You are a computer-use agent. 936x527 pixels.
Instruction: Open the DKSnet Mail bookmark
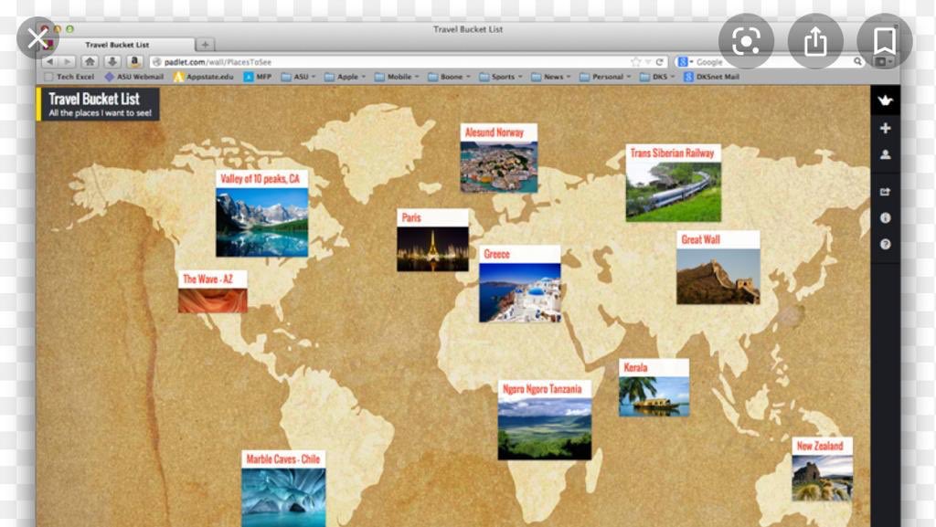[x=711, y=77]
